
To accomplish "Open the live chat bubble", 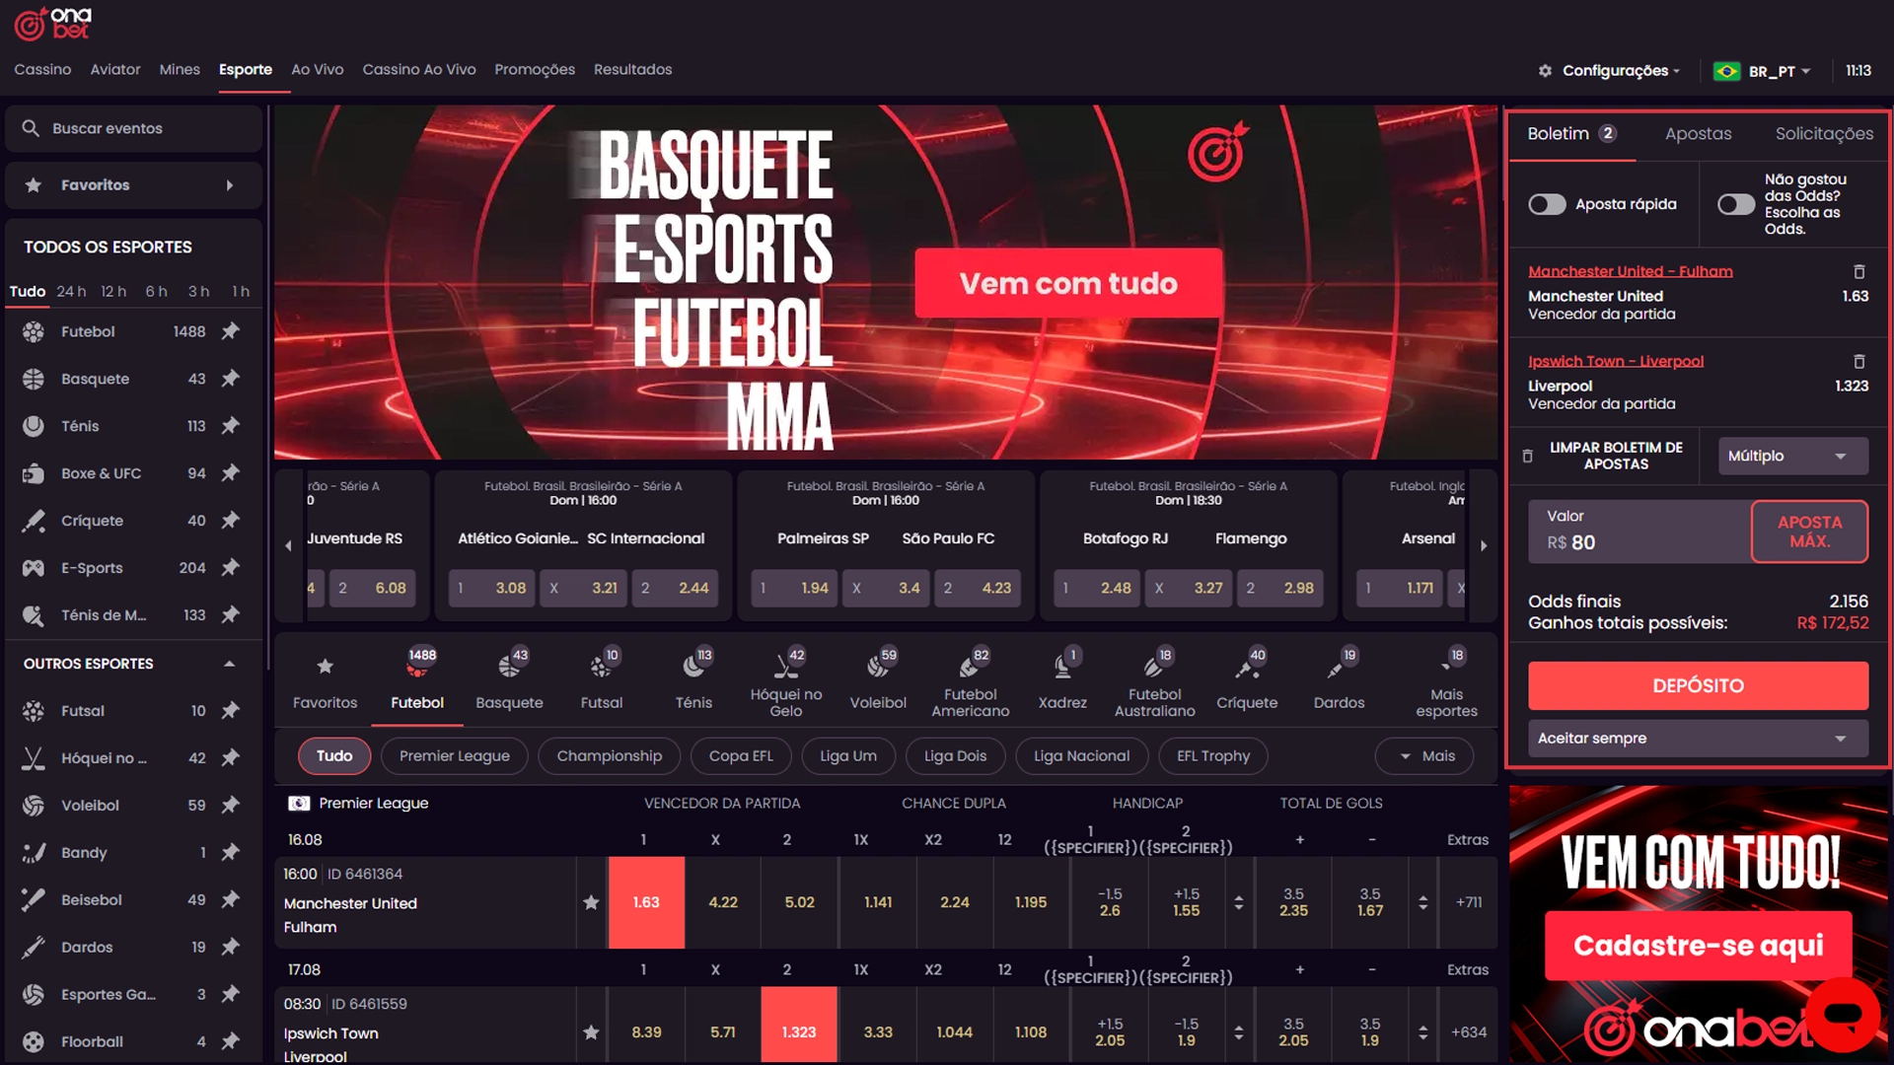I will pyautogui.click(x=1843, y=1015).
